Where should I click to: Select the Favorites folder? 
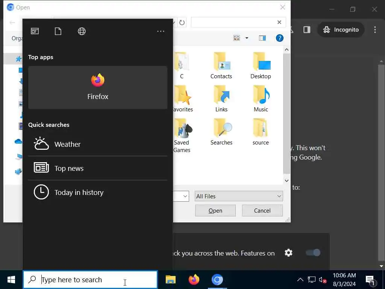(x=182, y=99)
